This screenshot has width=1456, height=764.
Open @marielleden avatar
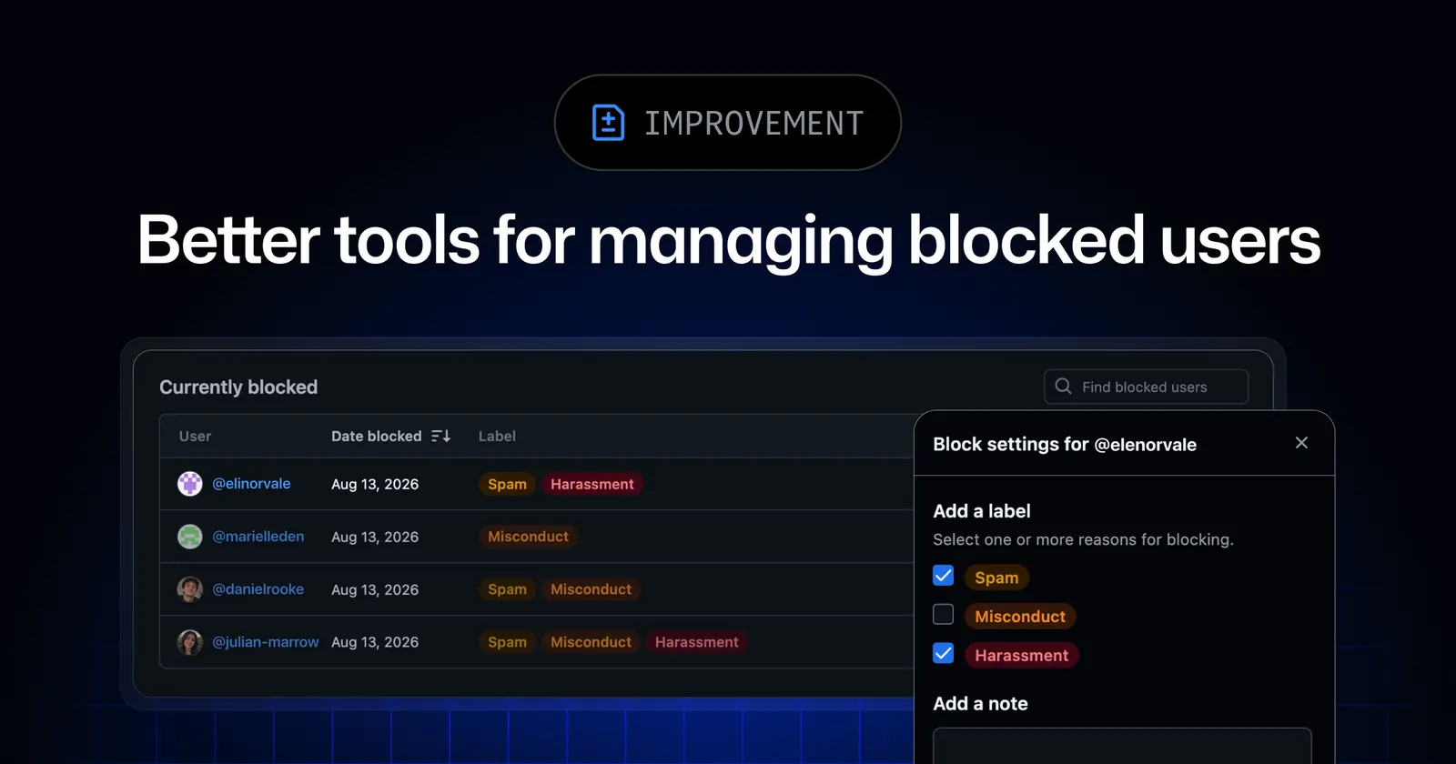click(189, 537)
